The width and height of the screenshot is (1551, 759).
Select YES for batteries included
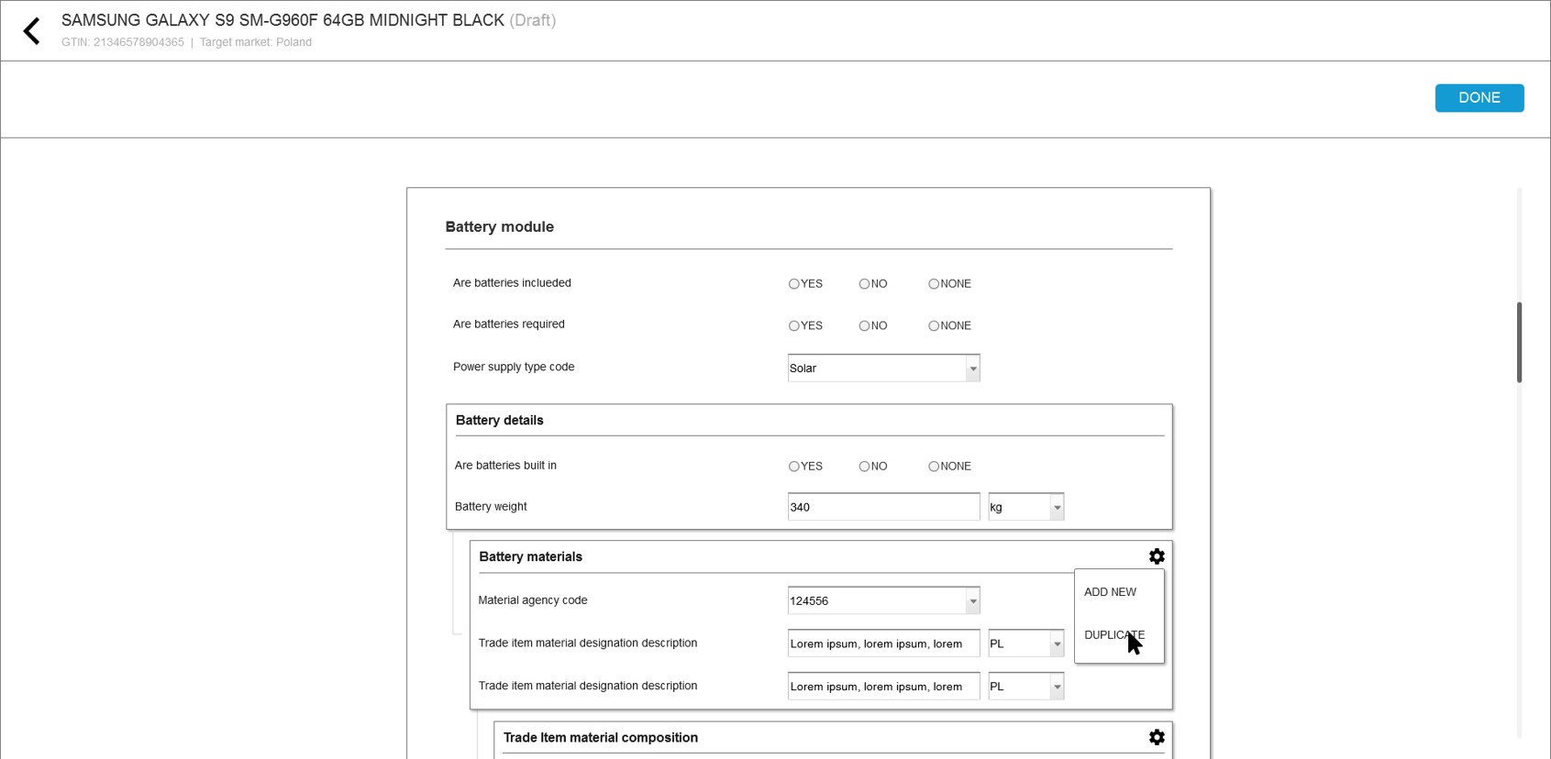click(794, 284)
